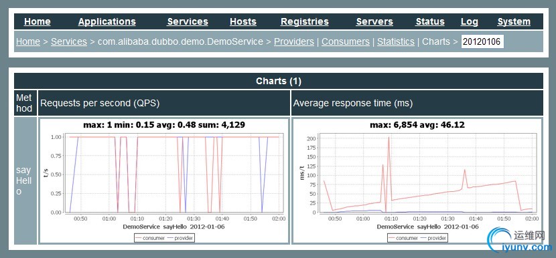Follow the Home breadcrumb link
Viewport: 556px width, 258px height.
[x=28, y=41]
